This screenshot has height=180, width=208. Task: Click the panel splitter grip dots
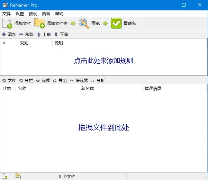click(104, 76)
